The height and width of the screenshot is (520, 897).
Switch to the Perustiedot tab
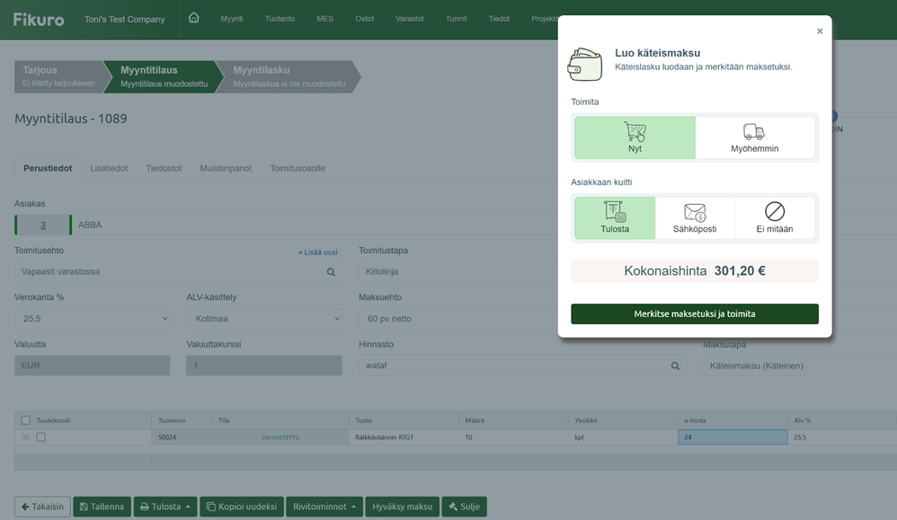(x=48, y=169)
